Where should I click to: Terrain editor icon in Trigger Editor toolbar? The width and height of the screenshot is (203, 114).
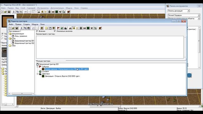70,28
